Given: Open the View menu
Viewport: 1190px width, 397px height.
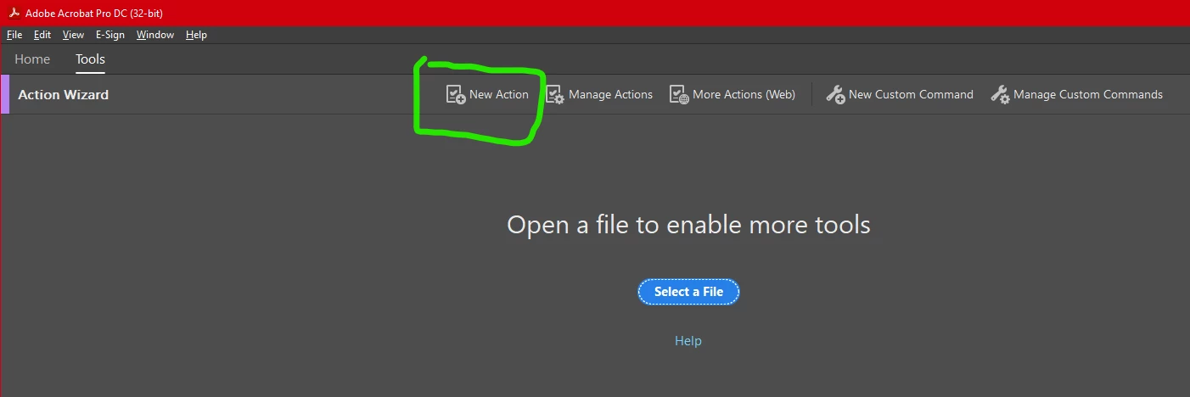Looking at the screenshot, I should (x=73, y=35).
